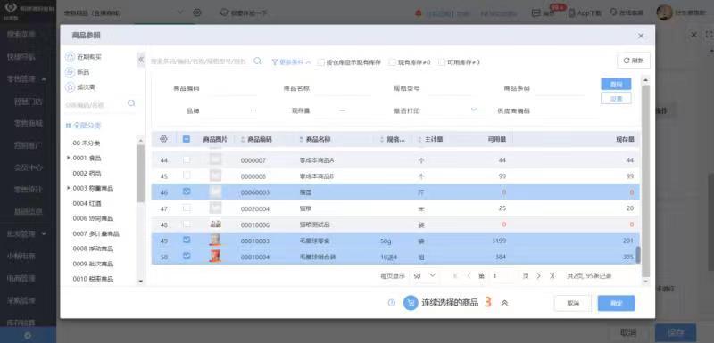The height and width of the screenshot is (343, 714).
Task: Select 0007 多计量商品 category
Action: 96,233
